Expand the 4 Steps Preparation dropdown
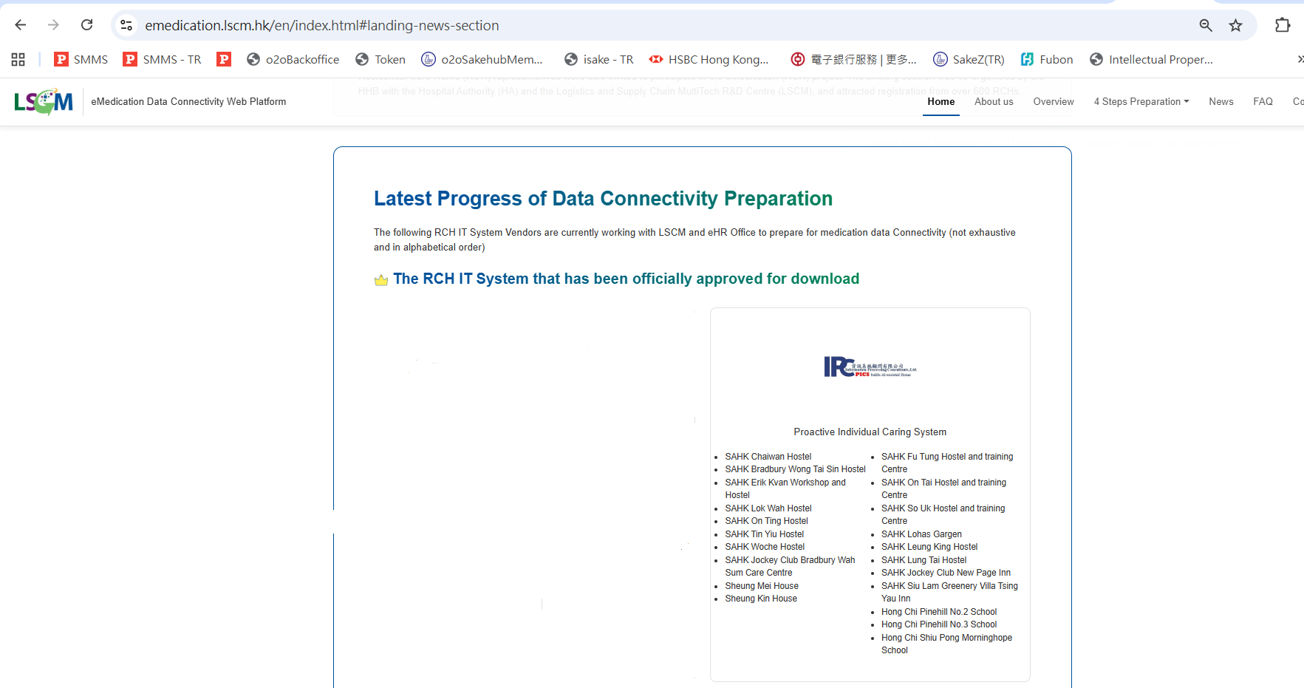The height and width of the screenshot is (688, 1304). (x=1141, y=102)
